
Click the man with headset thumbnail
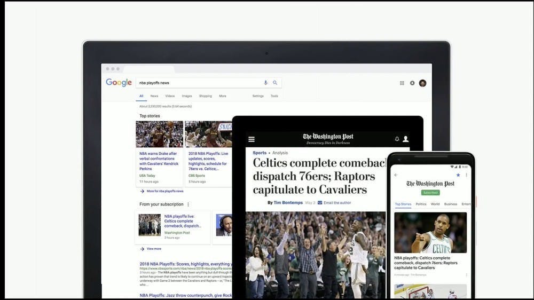224,225
